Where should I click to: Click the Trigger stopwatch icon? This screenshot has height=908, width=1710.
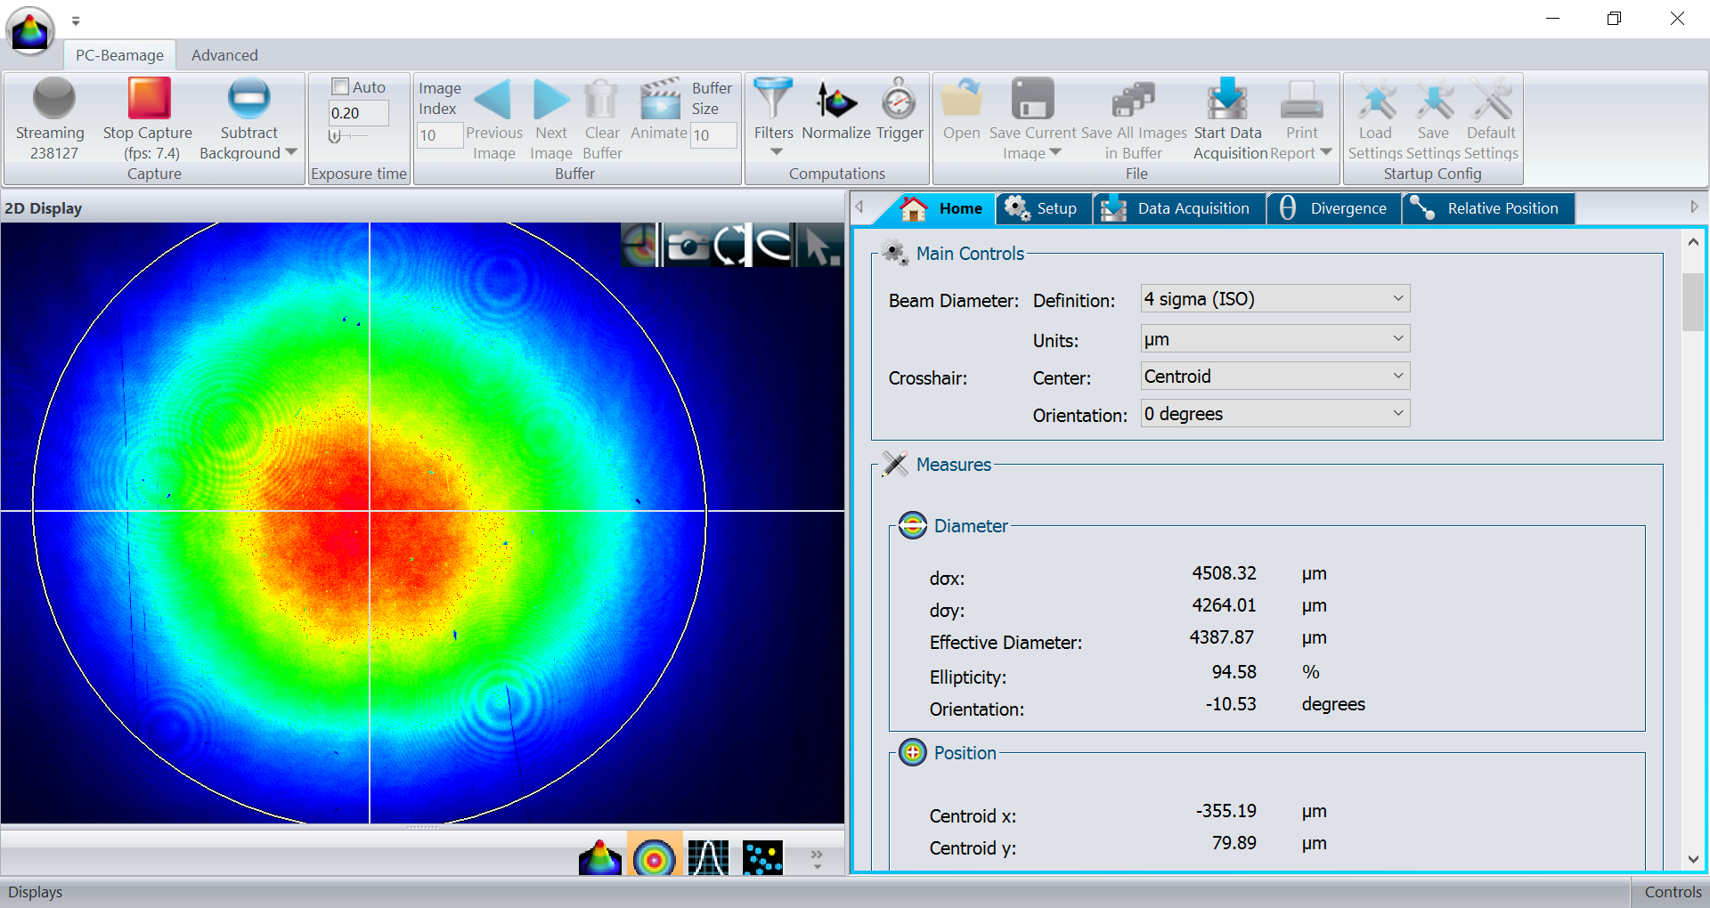(899, 100)
